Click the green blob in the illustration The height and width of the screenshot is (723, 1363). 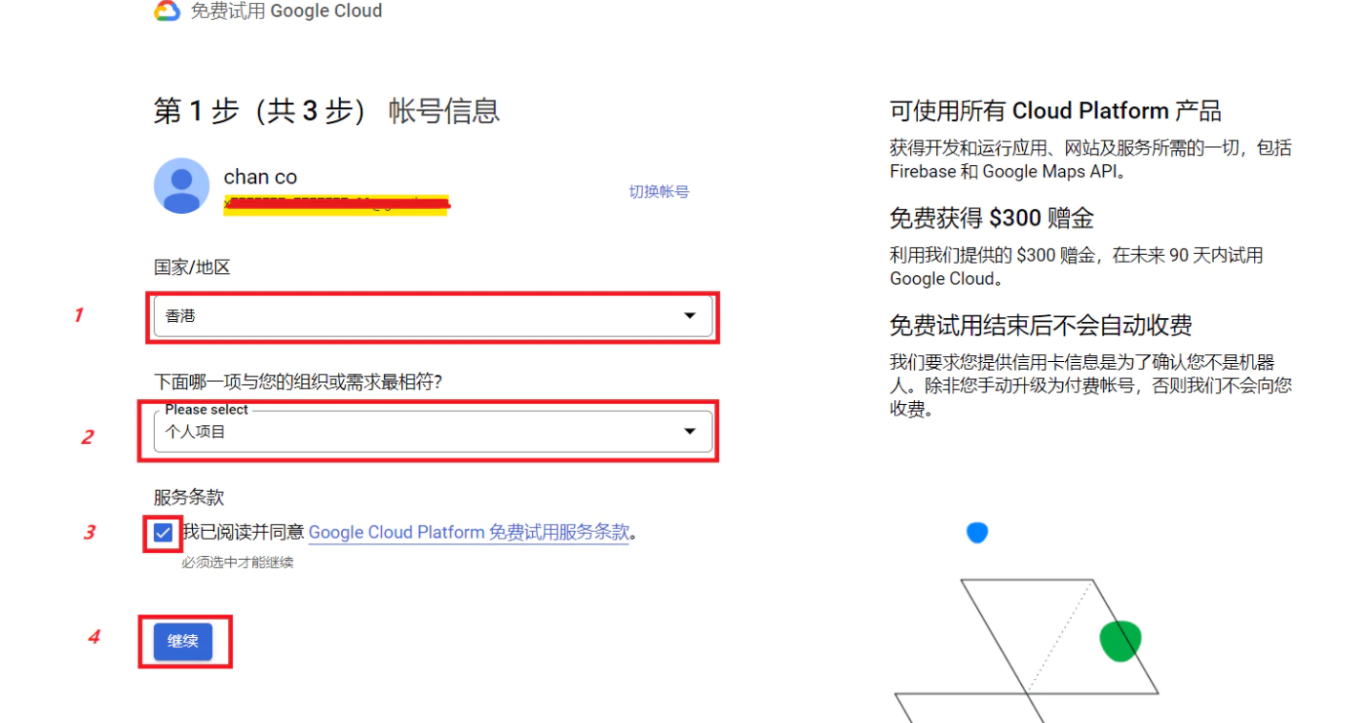1120,641
